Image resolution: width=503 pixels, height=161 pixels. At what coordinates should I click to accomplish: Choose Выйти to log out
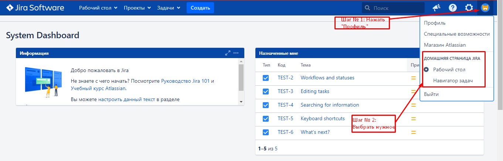pos(431,94)
